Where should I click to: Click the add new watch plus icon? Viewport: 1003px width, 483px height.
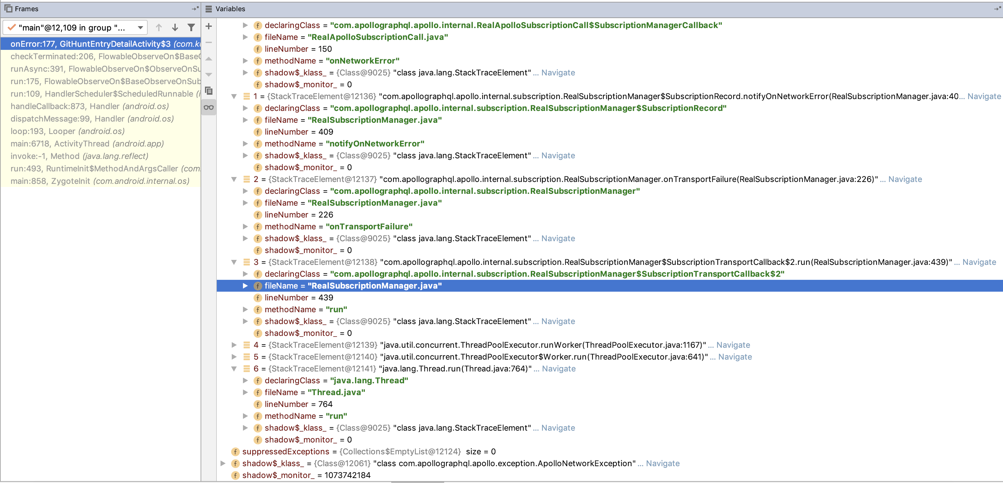[x=209, y=26]
